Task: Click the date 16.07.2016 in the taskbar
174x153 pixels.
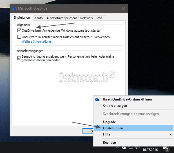Action: [150, 150]
